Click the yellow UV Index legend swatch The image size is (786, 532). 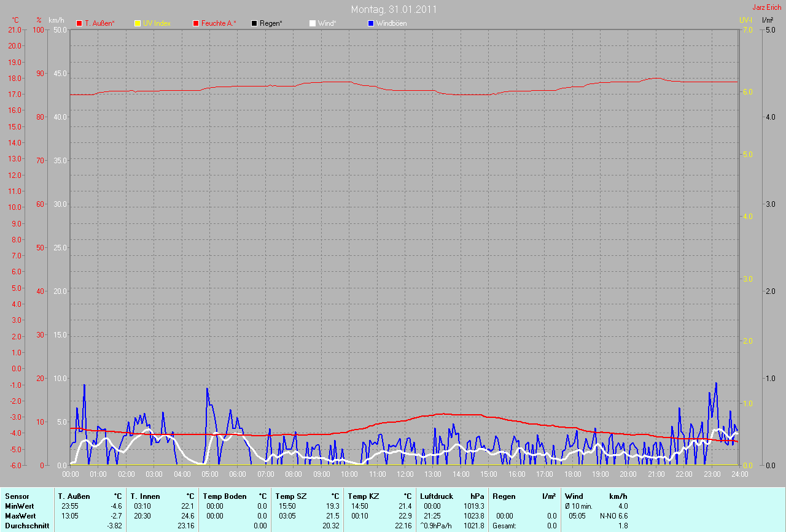tap(138, 23)
